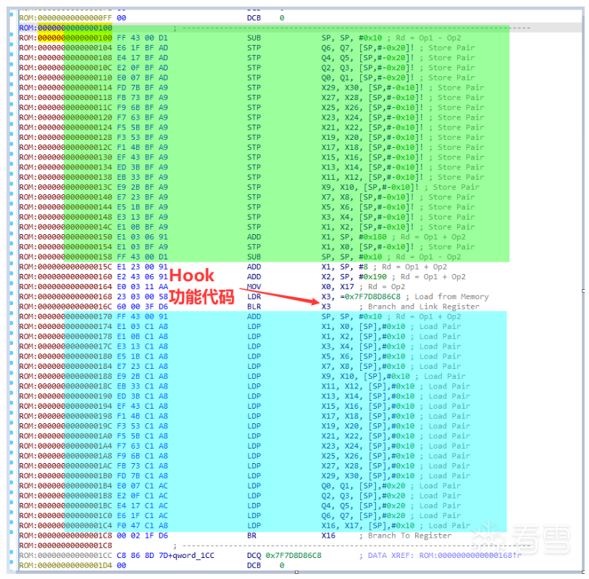Click the LDP X25, X26 operands
The height and width of the screenshot is (579, 589).
coord(368,456)
